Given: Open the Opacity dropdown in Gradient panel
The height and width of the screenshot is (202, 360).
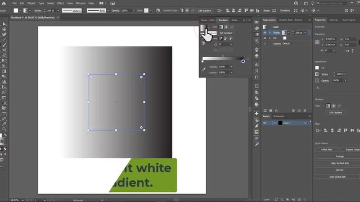Looking at the screenshot, I should coord(231,67).
